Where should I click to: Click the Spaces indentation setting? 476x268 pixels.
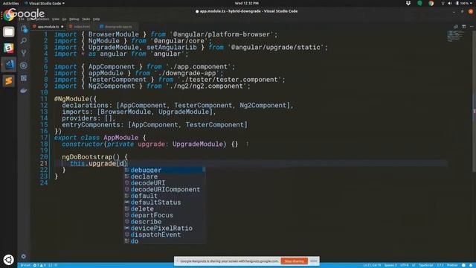390,265
